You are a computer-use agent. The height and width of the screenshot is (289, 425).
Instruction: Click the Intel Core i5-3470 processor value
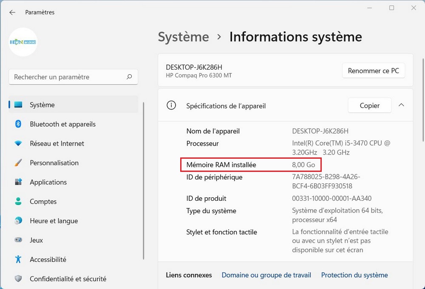pyautogui.click(x=341, y=148)
